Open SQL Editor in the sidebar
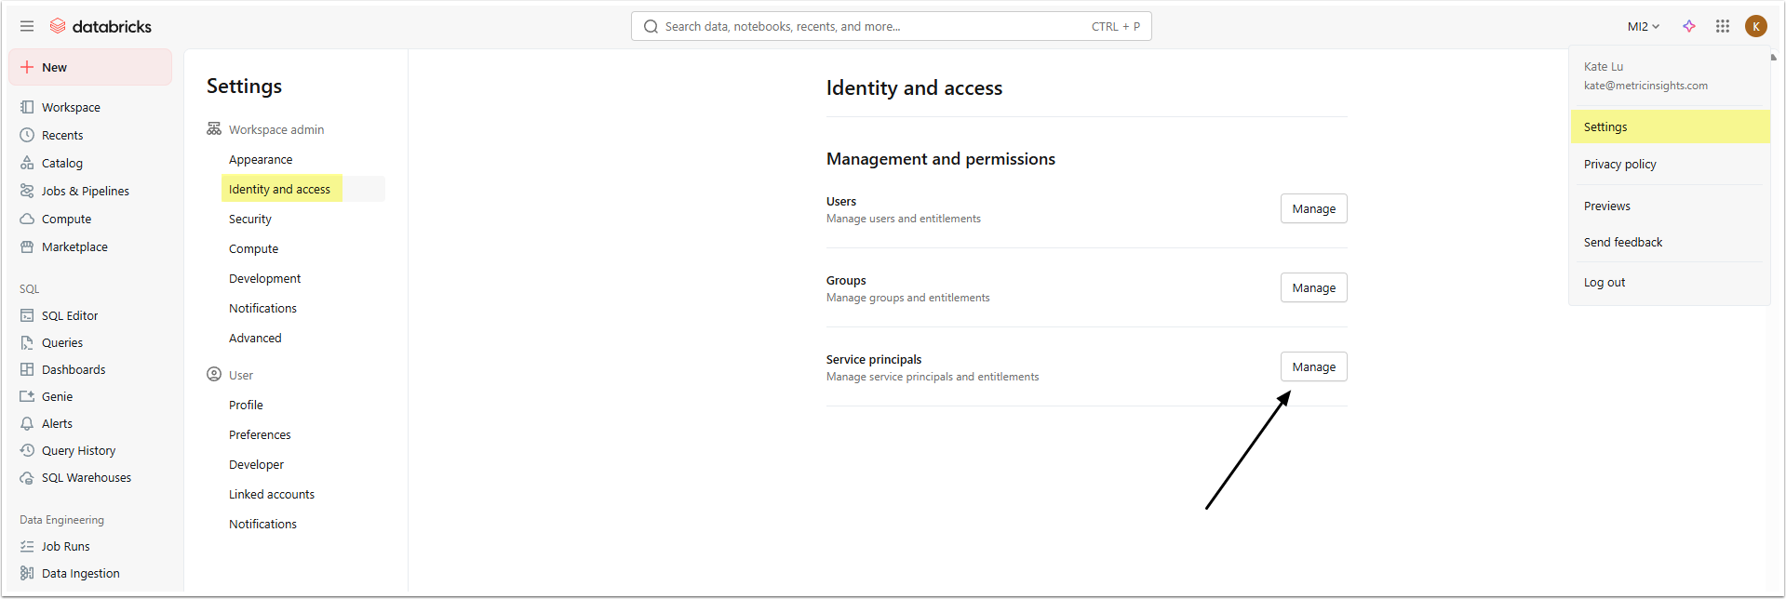This screenshot has width=1786, height=599. [69, 315]
